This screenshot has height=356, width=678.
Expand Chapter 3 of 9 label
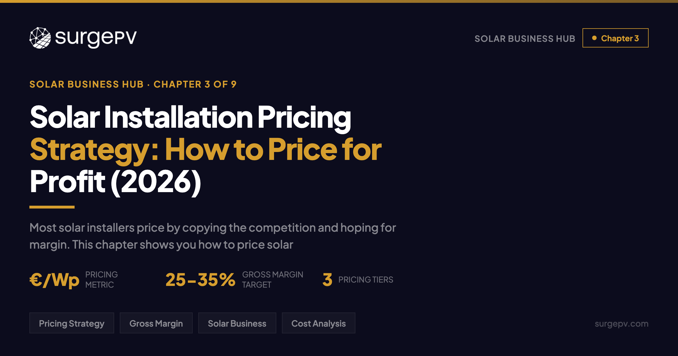coord(195,84)
